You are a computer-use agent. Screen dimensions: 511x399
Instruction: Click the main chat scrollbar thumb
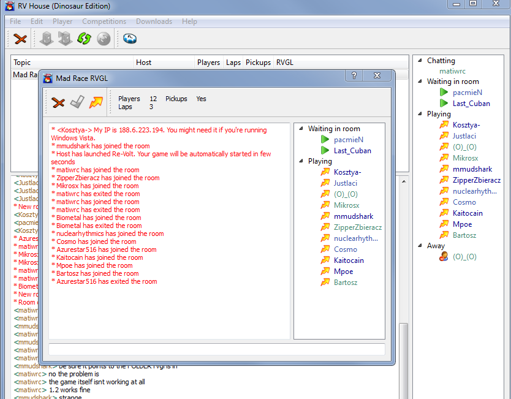[403, 360]
